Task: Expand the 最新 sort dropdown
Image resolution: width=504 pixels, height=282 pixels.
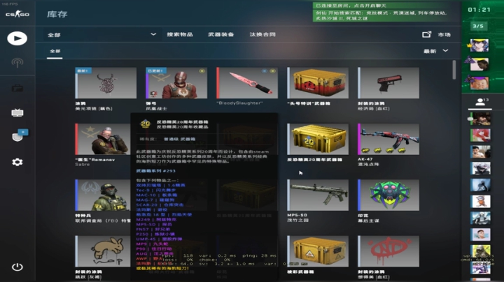Action: tap(435, 51)
